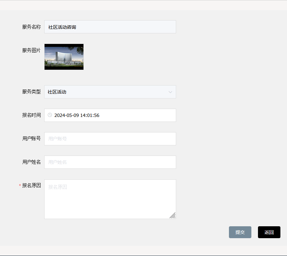The image size is (287, 256).
Task: Click the clock icon in 报名时间
Action: (x=50, y=115)
